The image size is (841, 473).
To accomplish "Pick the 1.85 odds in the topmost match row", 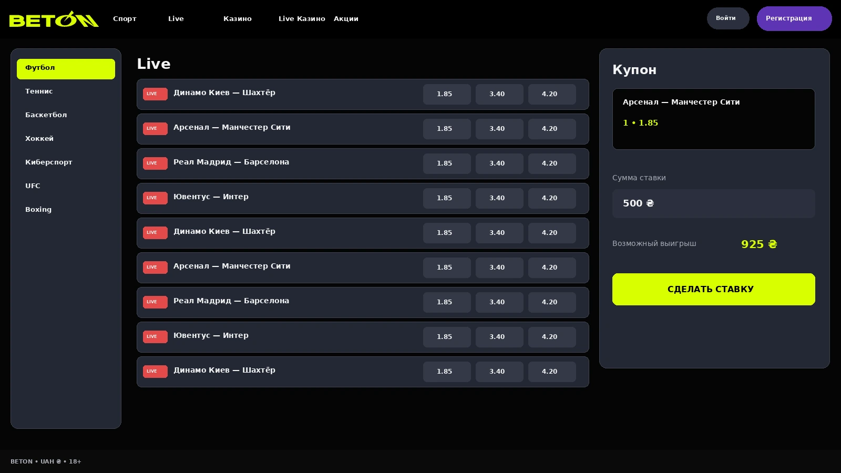I will click(447, 94).
